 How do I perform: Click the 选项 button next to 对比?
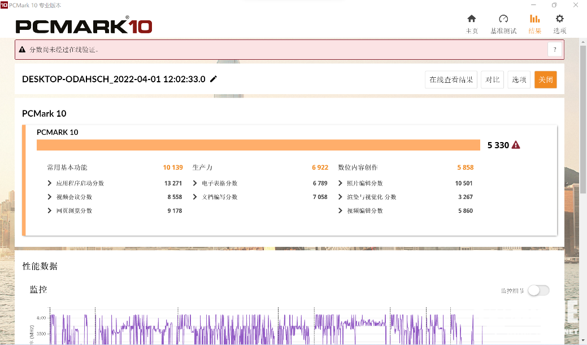[x=519, y=79]
